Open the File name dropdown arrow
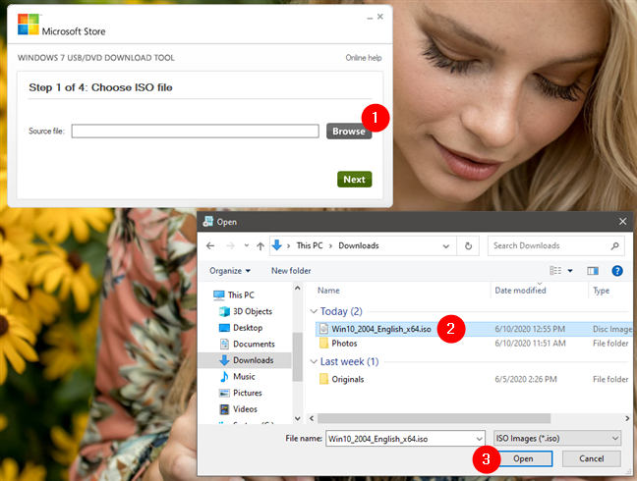 [x=480, y=439]
